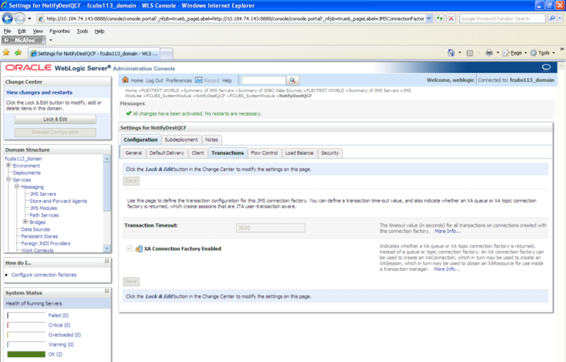Click the Persistent Stores tree item
This screenshot has width=566, height=362.
39,236
